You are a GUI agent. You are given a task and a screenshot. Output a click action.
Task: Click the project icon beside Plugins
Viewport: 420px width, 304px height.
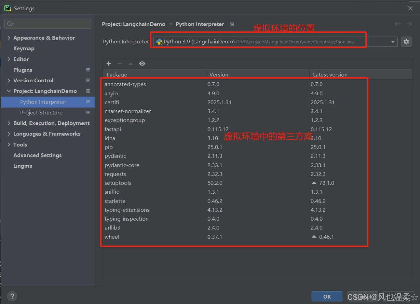88,70
